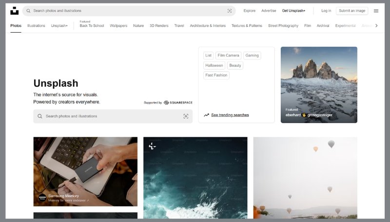Click the trending arrow icon
The width and height of the screenshot is (390, 222).
coord(206,115)
